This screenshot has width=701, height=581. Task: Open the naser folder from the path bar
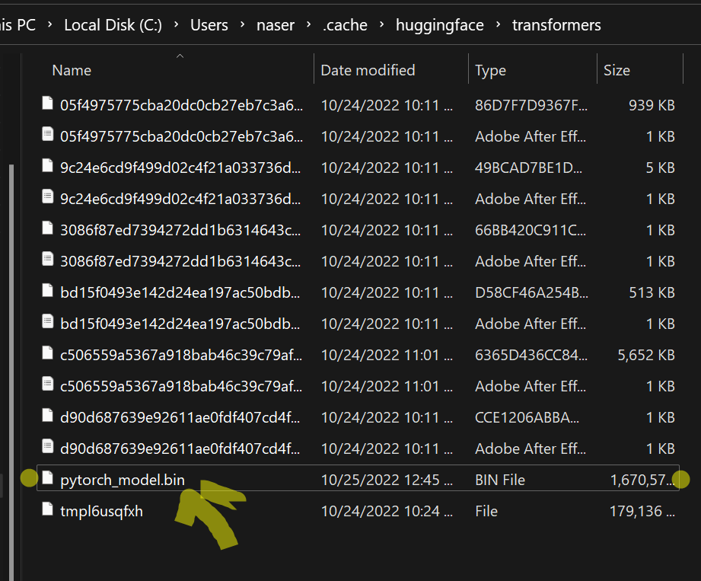pyautogui.click(x=275, y=24)
